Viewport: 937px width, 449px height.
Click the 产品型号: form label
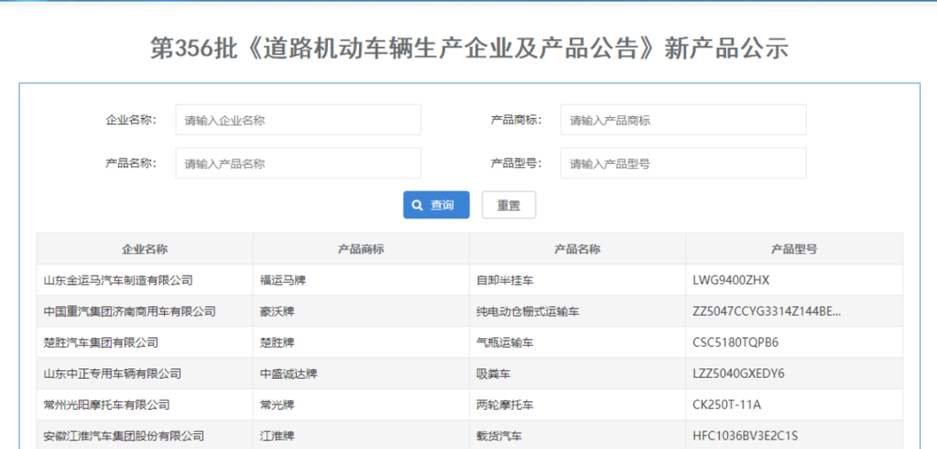click(x=515, y=163)
